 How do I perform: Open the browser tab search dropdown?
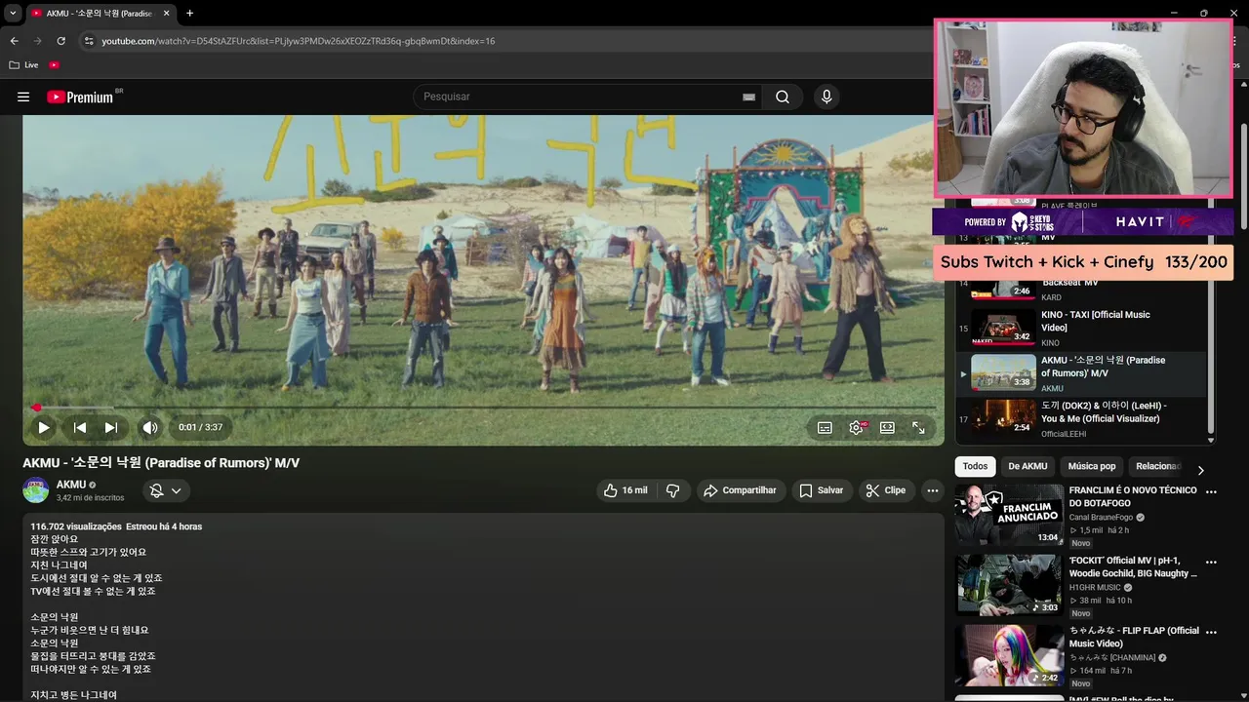coord(13,14)
